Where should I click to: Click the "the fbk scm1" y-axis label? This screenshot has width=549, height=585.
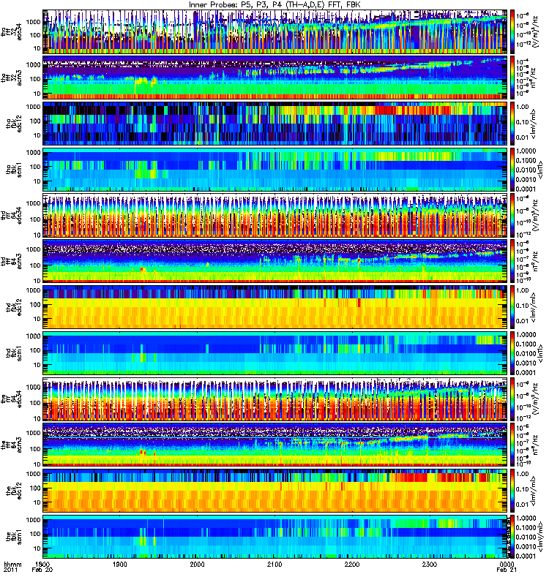coord(14,537)
